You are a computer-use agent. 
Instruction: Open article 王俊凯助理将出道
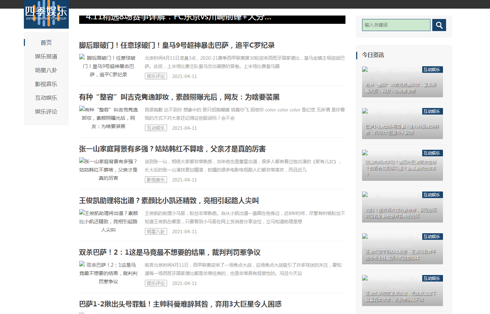click(x=169, y=200)
